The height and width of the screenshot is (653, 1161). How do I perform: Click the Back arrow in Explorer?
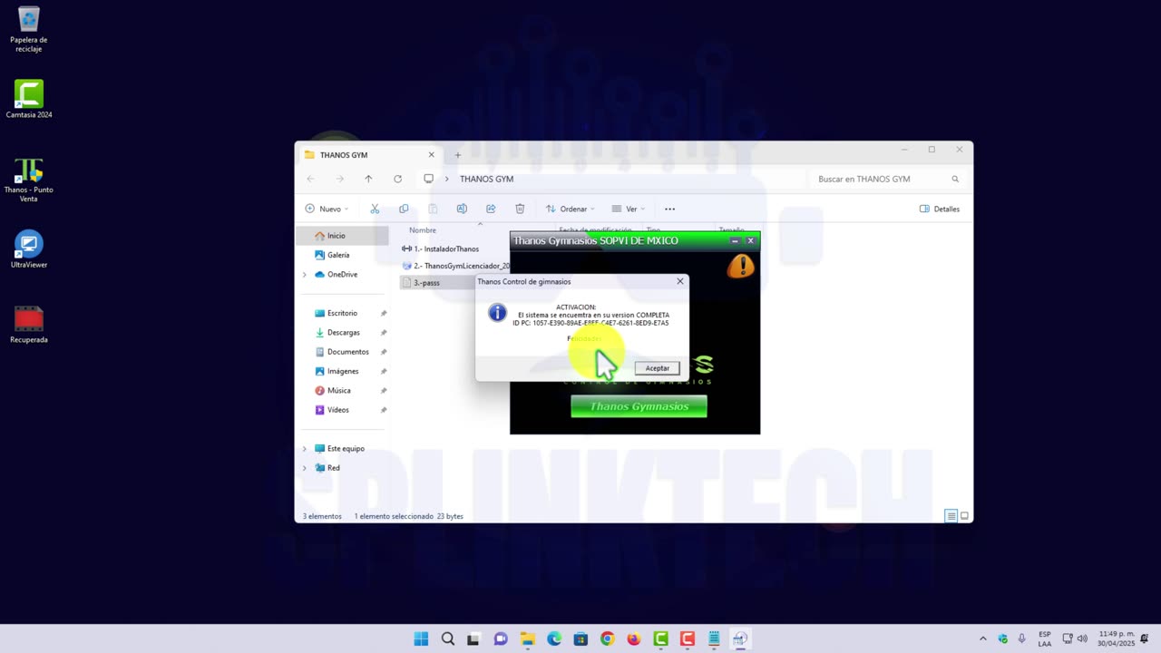pos(310,179)
